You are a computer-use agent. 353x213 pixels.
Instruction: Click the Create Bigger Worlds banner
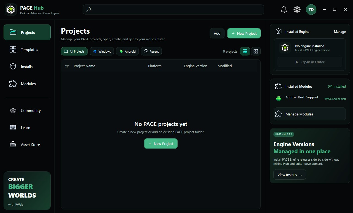(27, 191)
